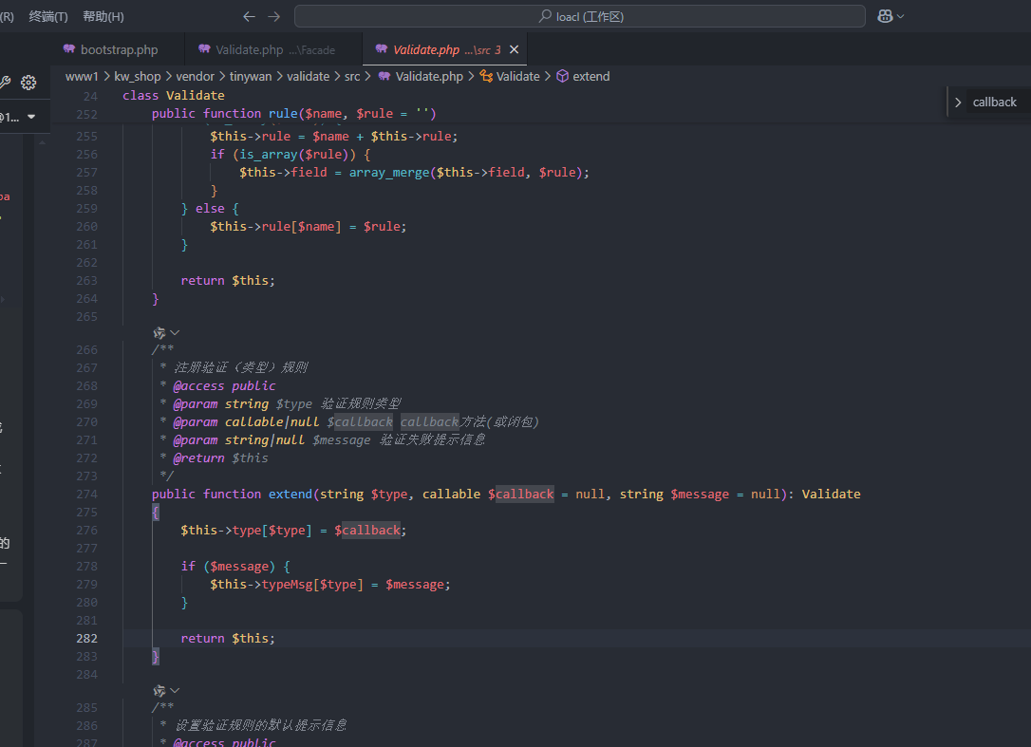
Task: Click line number 259 in the gutter
Action: [x=86, y=209]
